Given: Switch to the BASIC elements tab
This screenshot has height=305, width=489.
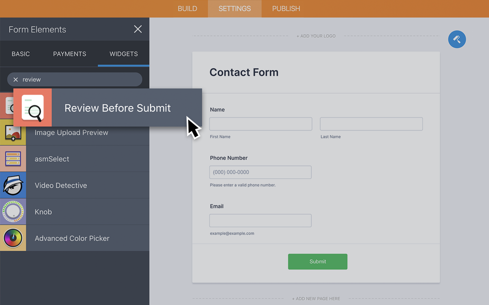Looking at the screenshot, I should [21, 54].
